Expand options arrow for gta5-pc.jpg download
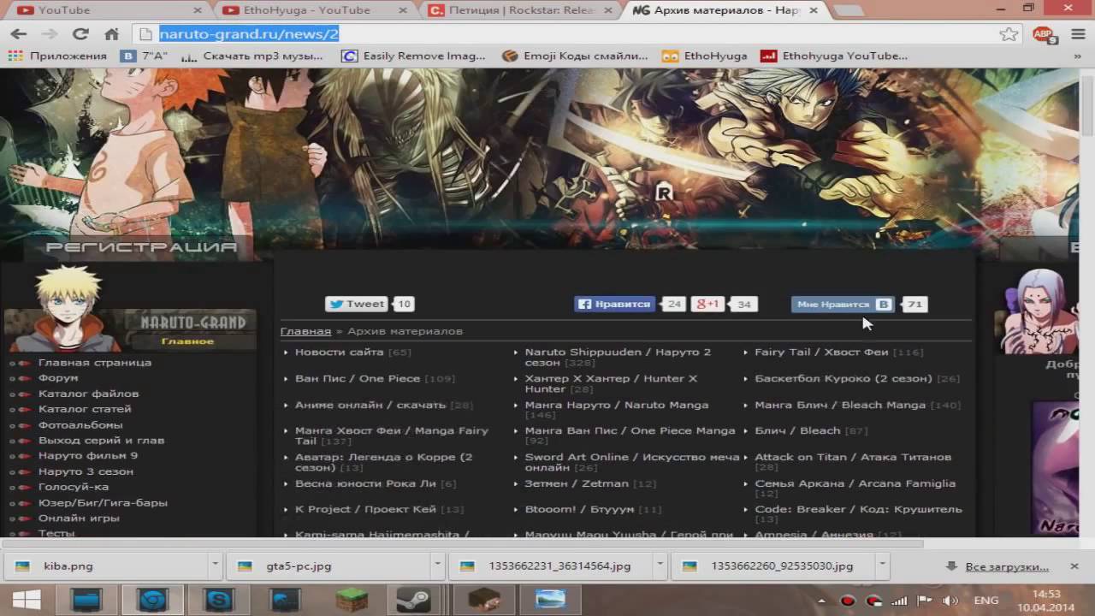The image size is (1095, 616). [437, 566]
